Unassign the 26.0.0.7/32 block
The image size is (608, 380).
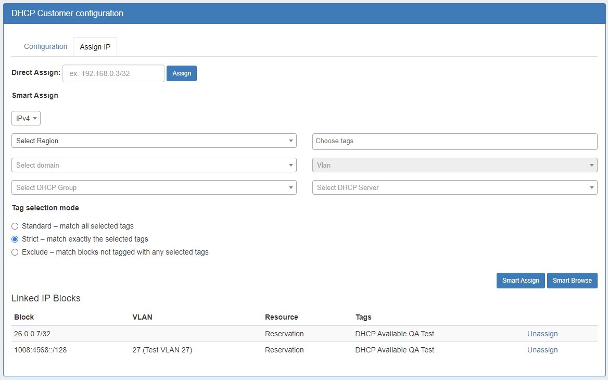pos(542,334)
